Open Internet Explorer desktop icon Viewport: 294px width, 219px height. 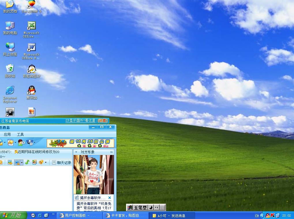pyautogui.click(x=10, y=94)
